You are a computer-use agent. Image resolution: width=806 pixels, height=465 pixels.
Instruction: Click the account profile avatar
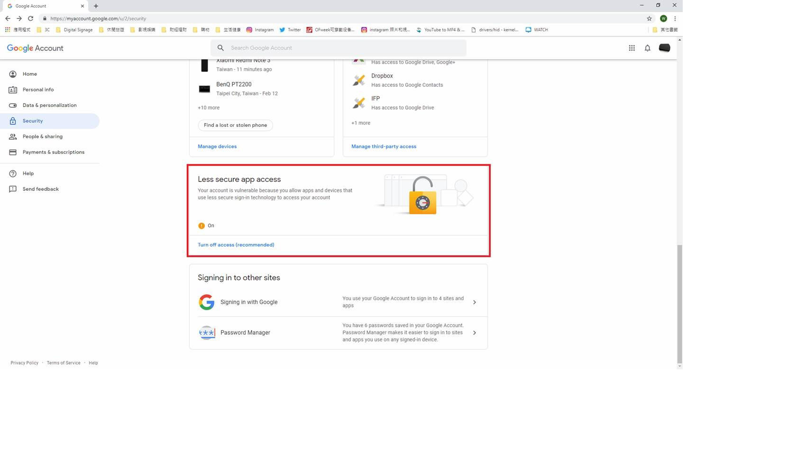click(x=664, y=48)
